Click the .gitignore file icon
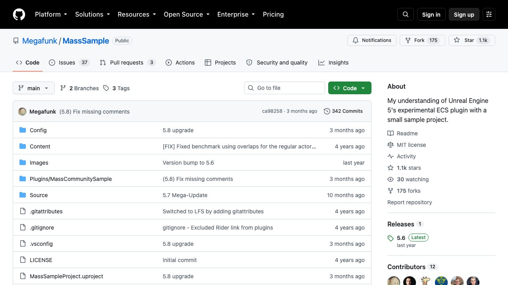The height and width of the screenshot is (285, 508). (23, 228)
